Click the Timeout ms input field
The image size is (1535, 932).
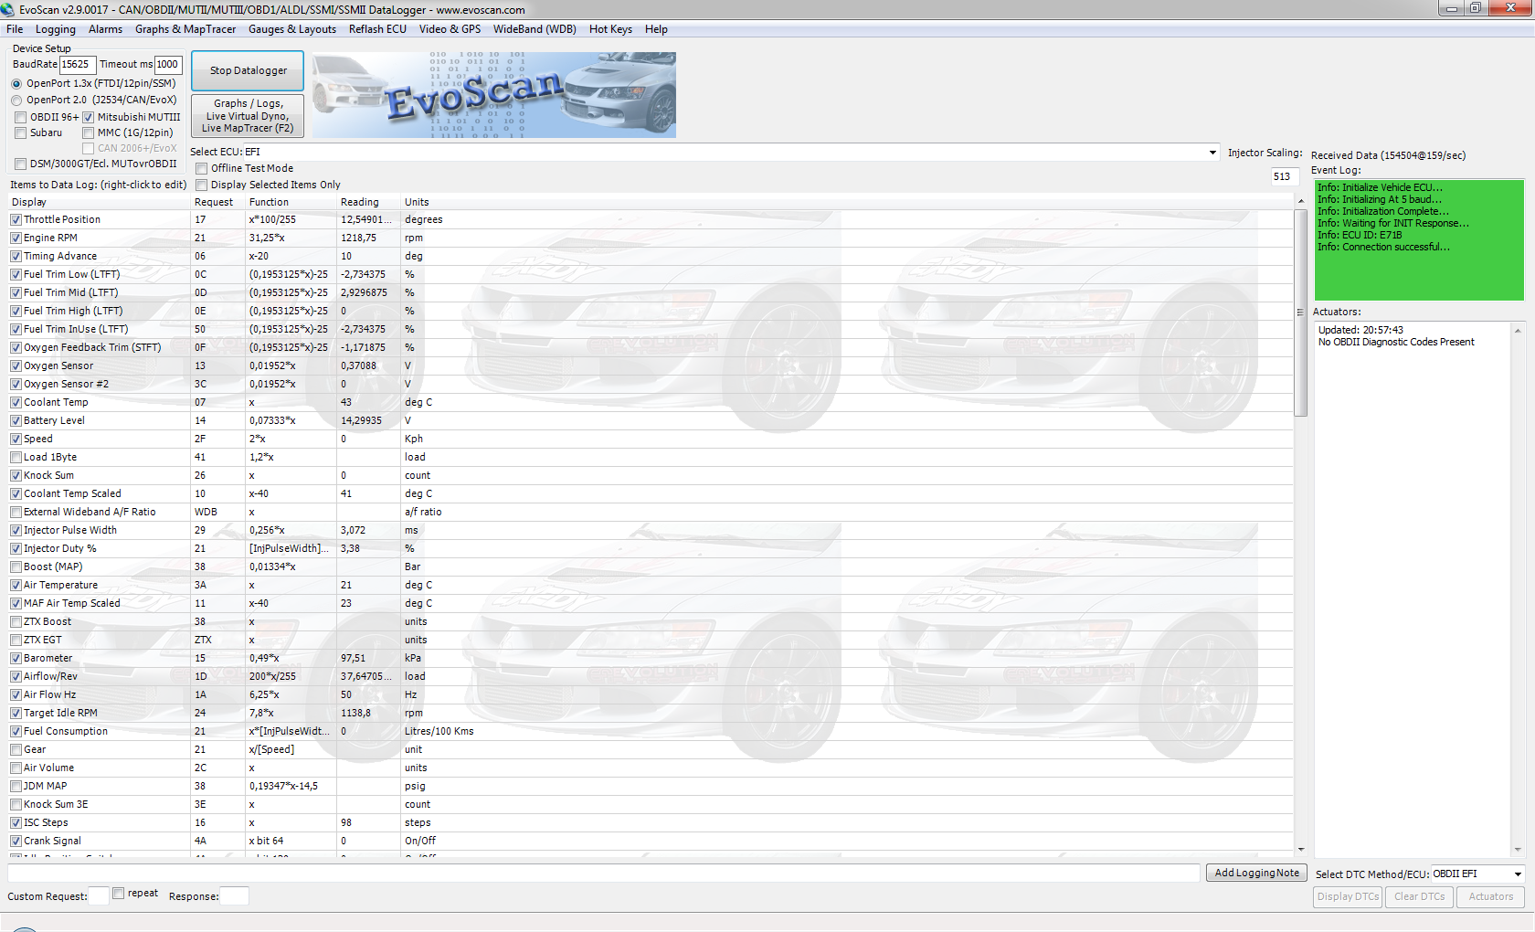(x=168, y=64)
